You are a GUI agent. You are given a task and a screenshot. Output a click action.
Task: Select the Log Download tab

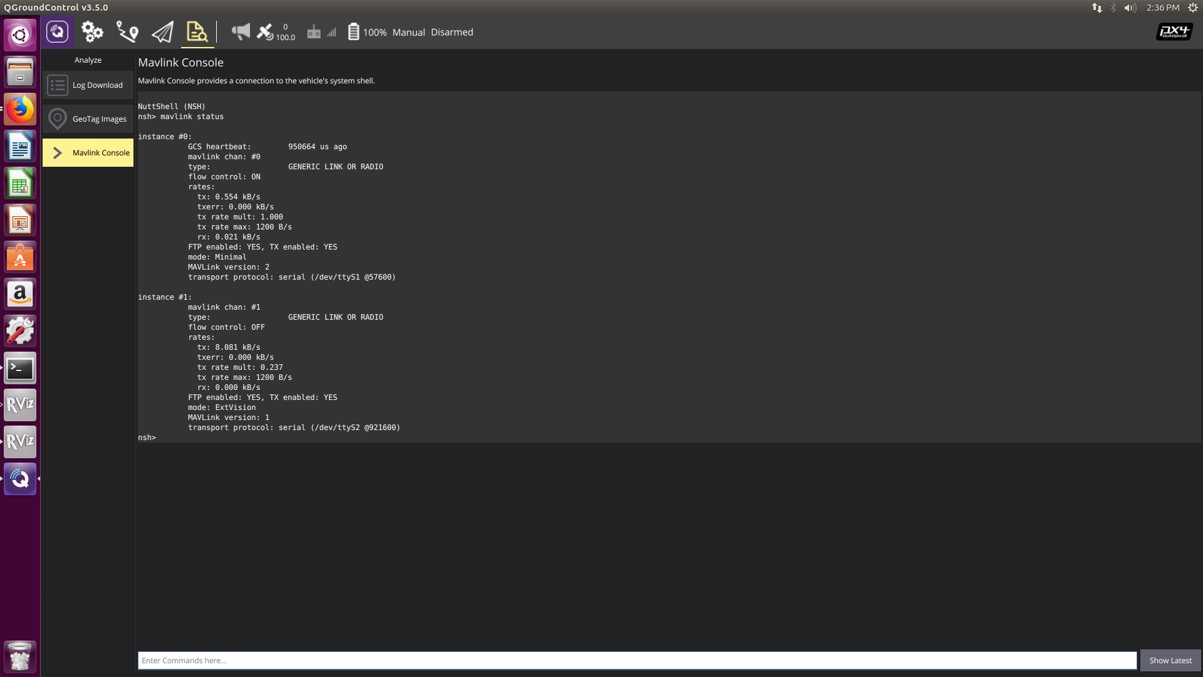click(x=88, y=85)
